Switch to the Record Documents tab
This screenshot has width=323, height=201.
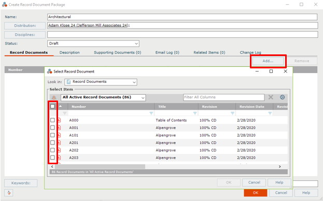coord(29,52)
